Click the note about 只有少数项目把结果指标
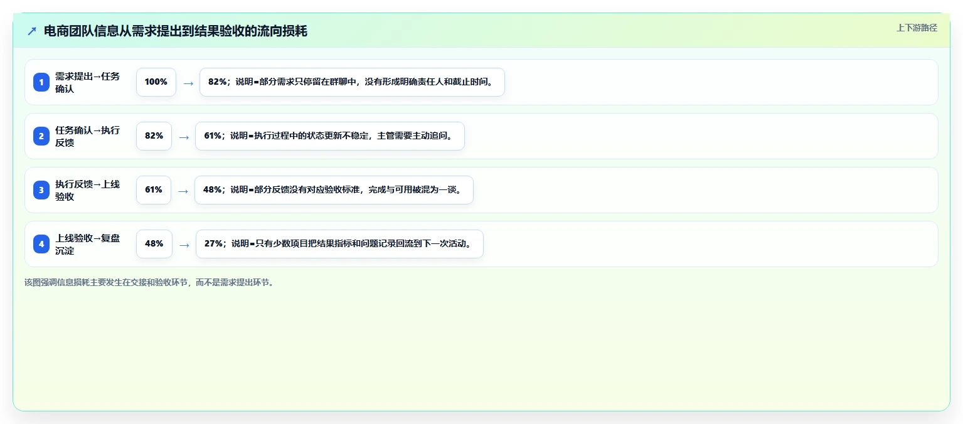Screen dimensions: 963x424 [x=339, y=244]
